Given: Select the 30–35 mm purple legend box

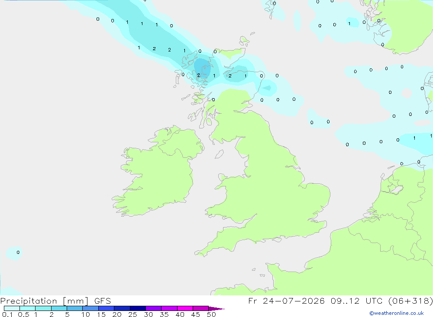Looking at the screenshot, I should 154,308.
